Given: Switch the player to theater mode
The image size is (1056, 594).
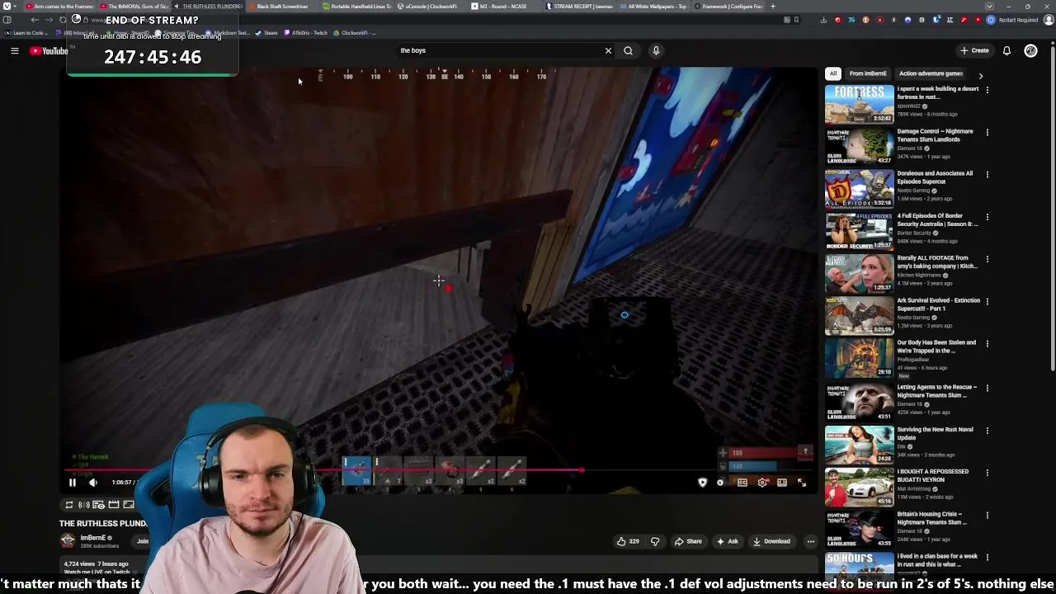Looking at the screenshot, I should tap(782, 483).
